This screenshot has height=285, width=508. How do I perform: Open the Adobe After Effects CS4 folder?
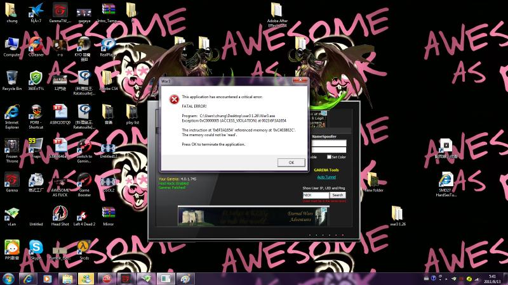tap(277, 15)
